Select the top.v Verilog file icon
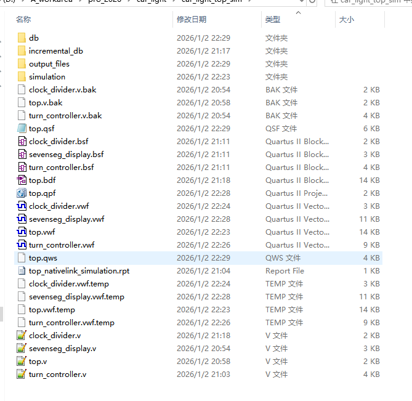Viewport: 412px width, 401px height. (22, 362)
